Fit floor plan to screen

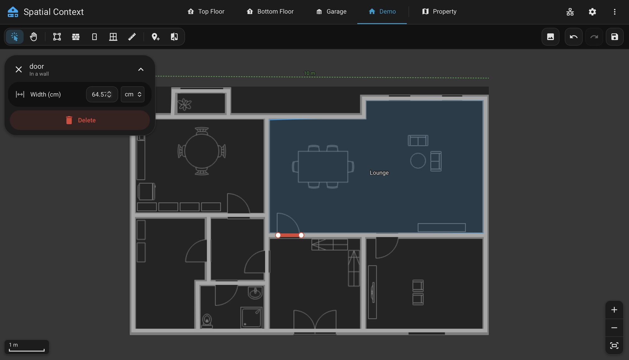[614, 346]
